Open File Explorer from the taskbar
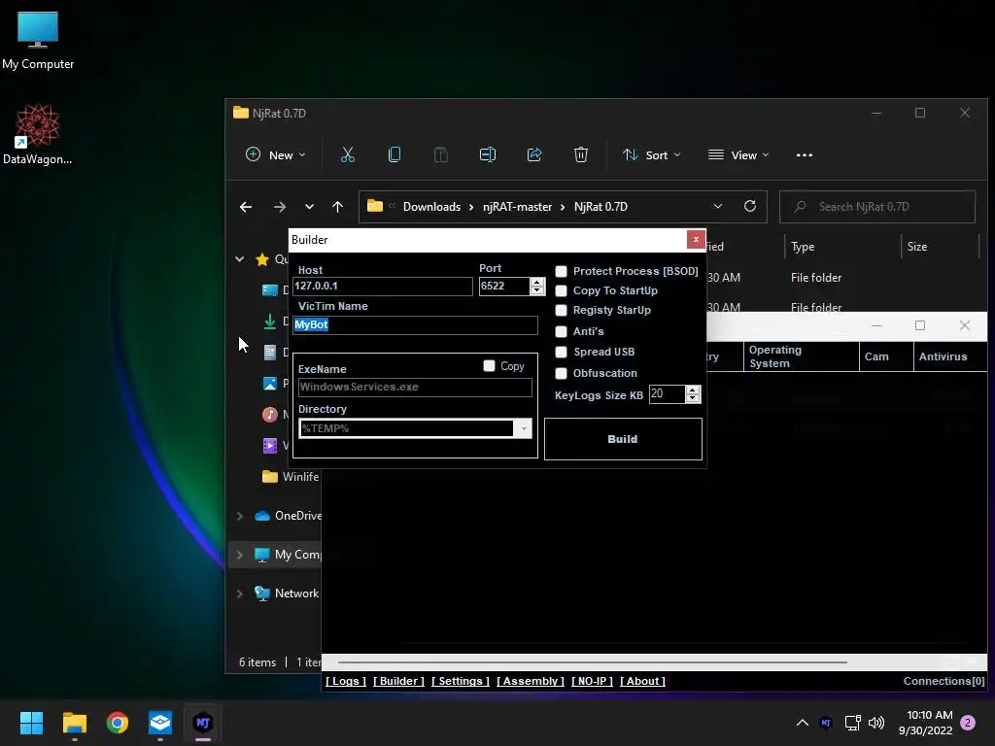 (x=74, y=723)
